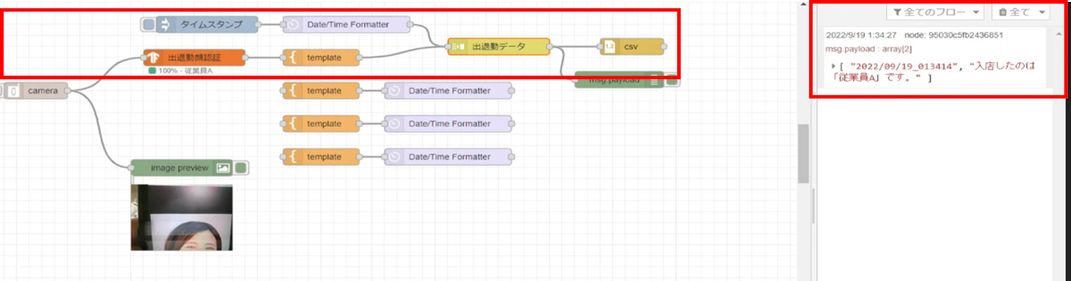Screen dimensions: 1071x281
Task: Click clock icon on Date/Time Formatter wired to タイムスタンプ
Action: coord(292,25)
